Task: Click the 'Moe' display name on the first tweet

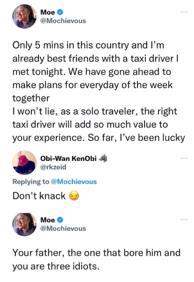Action: tap(47, 12)
